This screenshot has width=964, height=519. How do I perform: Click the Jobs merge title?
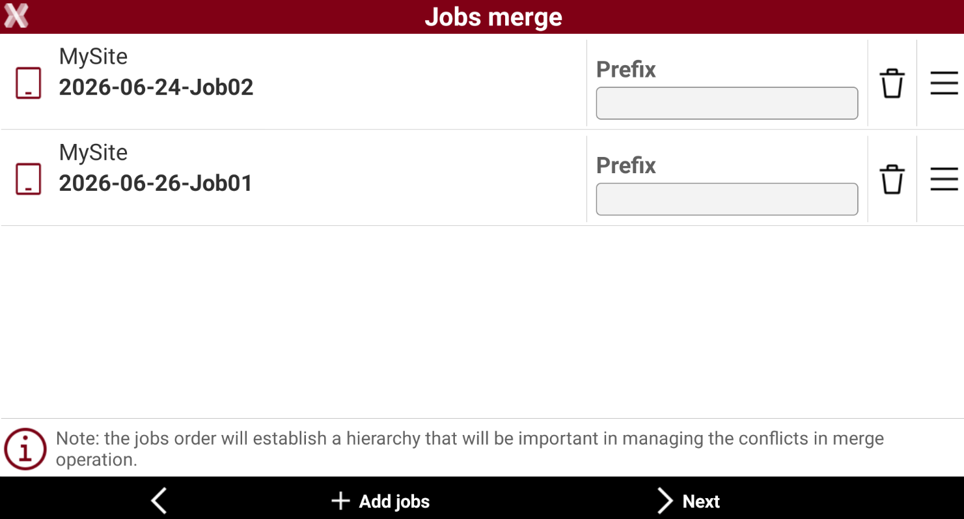point(493,17)
